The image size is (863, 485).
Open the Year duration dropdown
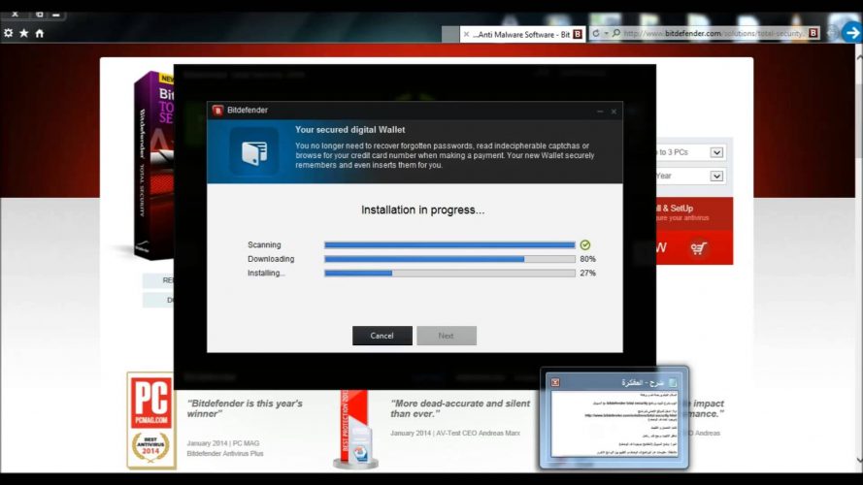pyautogui.click(x=716, y=176)
